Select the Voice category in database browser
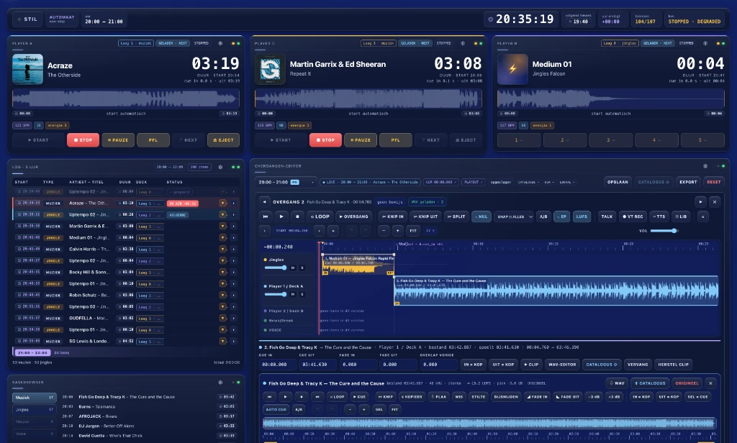The height and width of the screenshot is (443, 737). (35, 434)
